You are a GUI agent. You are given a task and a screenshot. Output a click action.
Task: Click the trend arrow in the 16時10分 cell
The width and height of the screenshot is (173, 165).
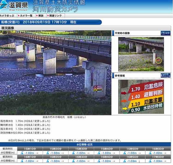click(37, 161)
